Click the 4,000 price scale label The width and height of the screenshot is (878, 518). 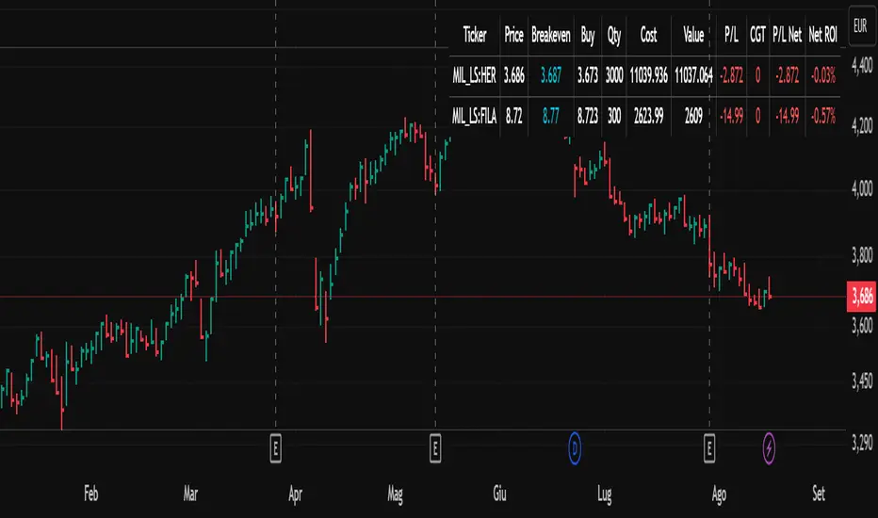(862, 188)
